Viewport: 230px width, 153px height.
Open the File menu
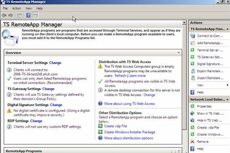(x=5, y=8)
